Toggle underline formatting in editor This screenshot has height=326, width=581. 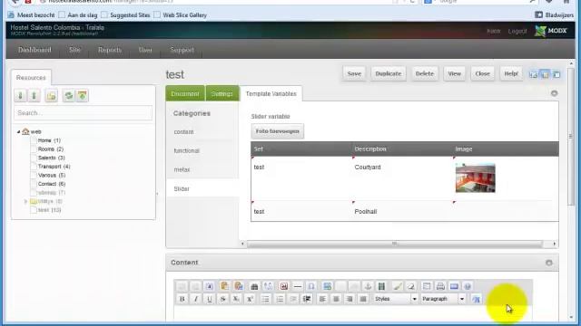coord(210,299)
